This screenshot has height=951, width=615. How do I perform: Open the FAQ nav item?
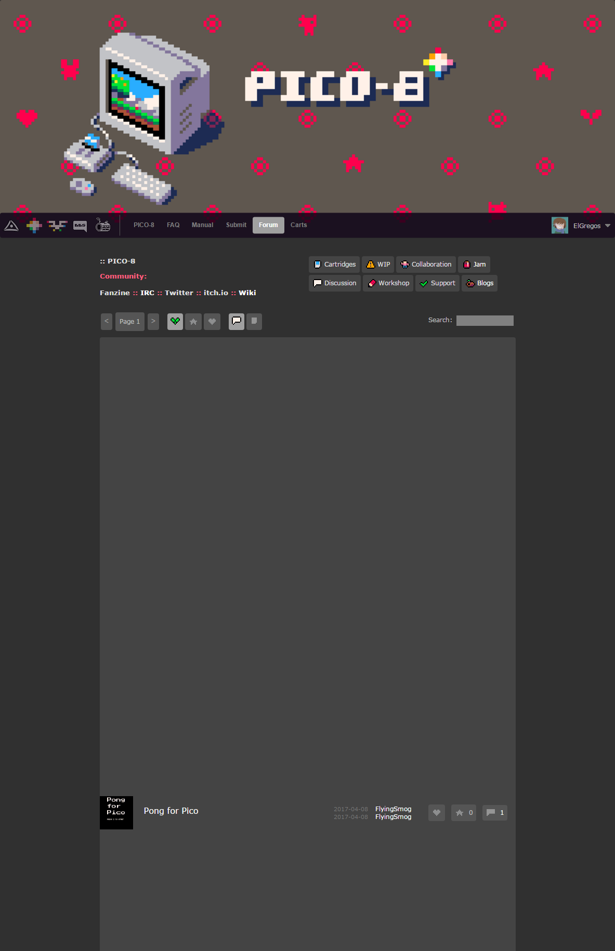173,225
